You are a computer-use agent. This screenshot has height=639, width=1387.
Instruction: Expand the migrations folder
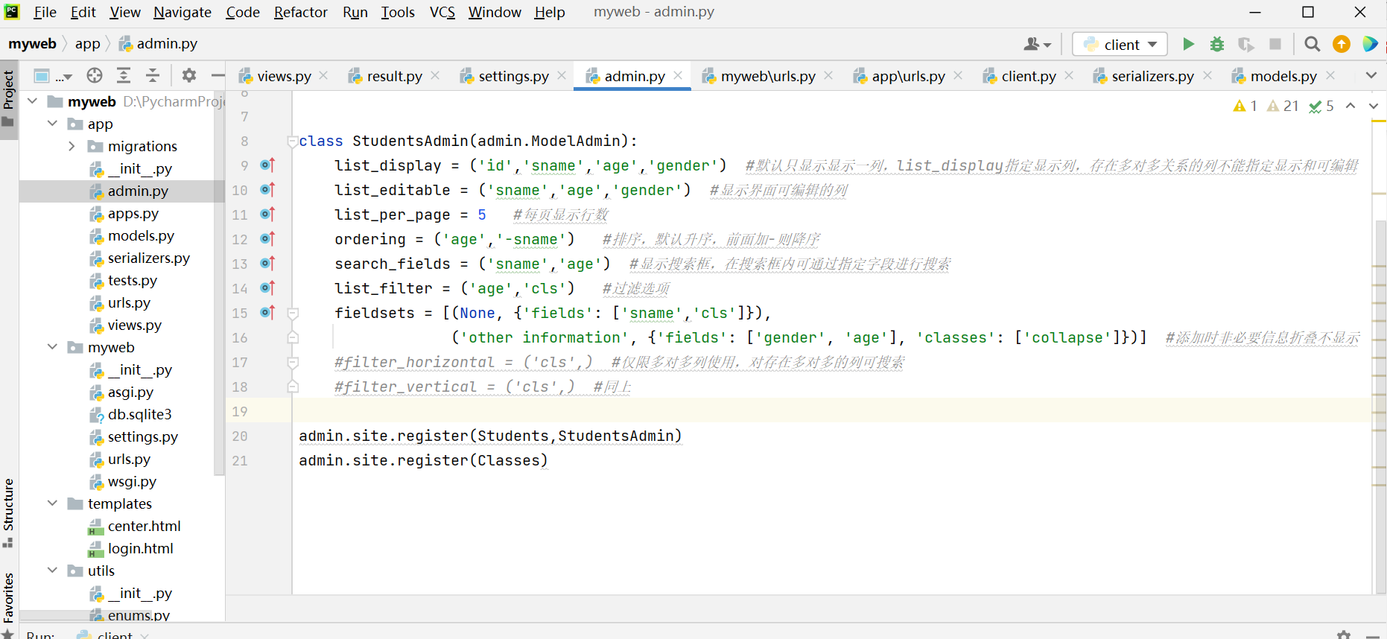click(x=72, y=146)
